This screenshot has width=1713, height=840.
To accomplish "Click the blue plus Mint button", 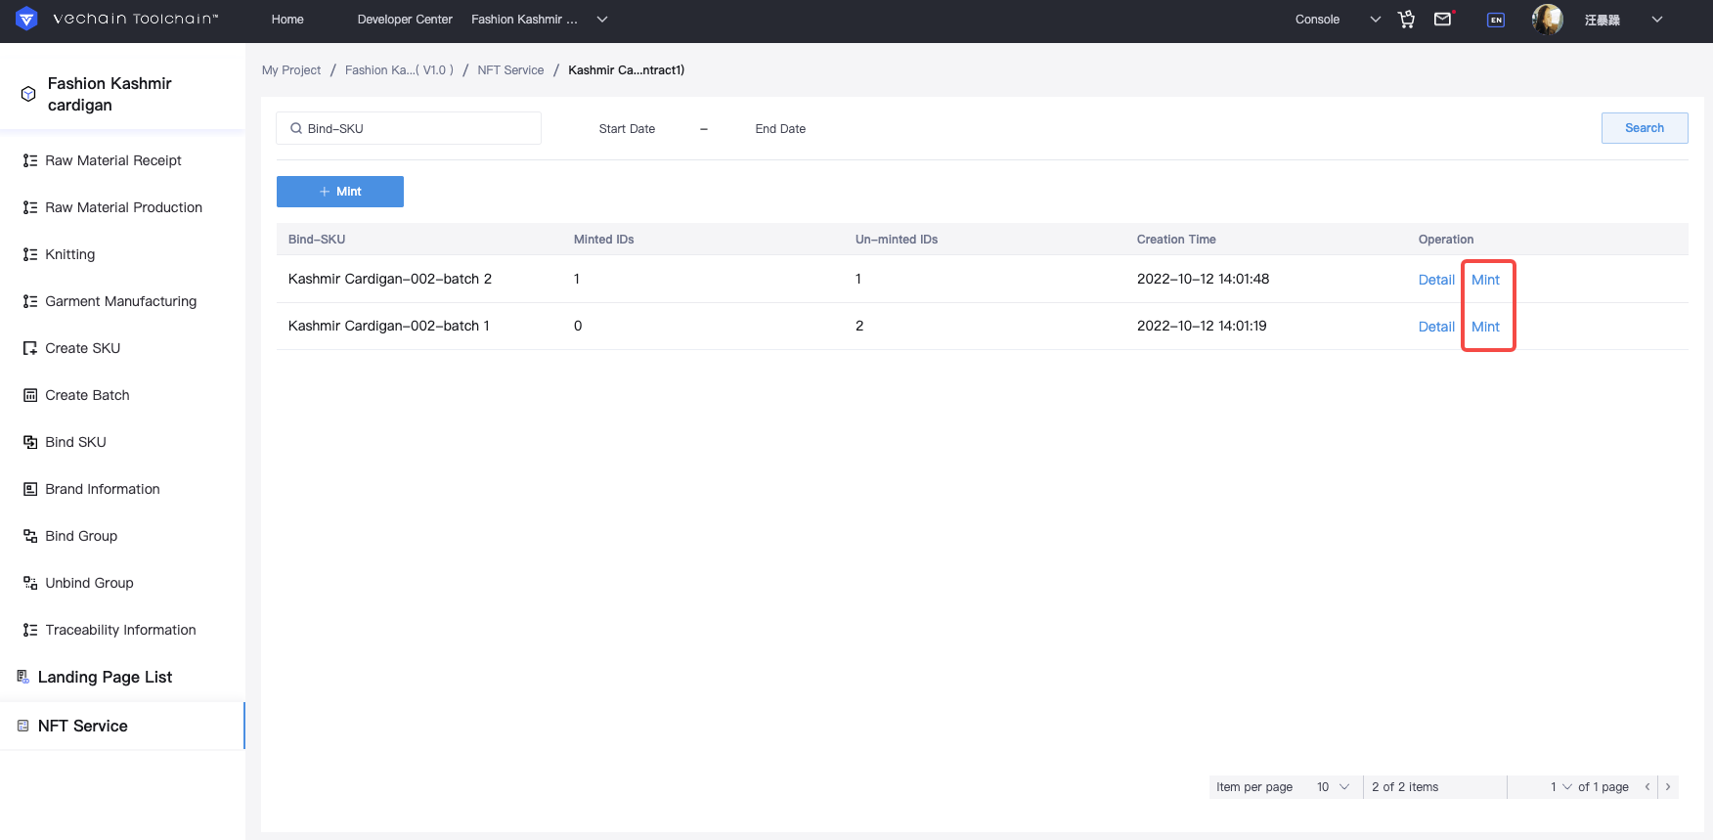I will (340, 192).
